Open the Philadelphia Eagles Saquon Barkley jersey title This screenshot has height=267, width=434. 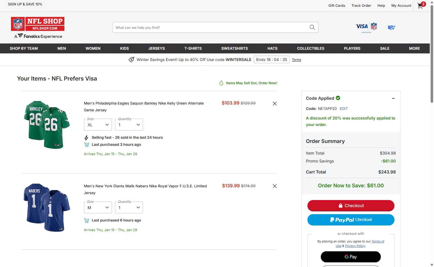coord(144,107)
